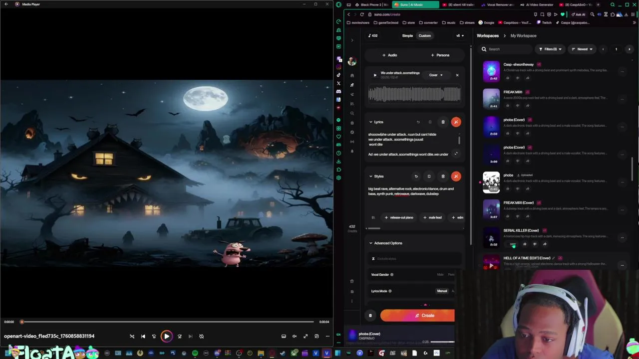Like the Casp-sheontheway track
The image size is (639, 359).
point(508,78)
